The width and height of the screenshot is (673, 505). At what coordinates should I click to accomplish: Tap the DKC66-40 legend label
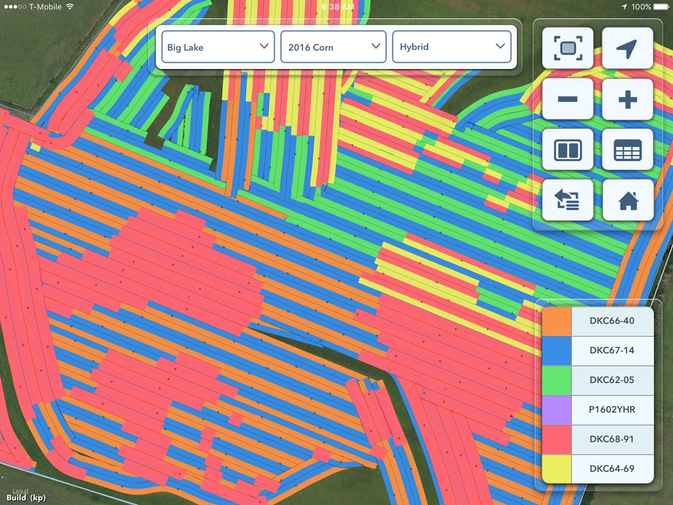click(x=612, y=321)
